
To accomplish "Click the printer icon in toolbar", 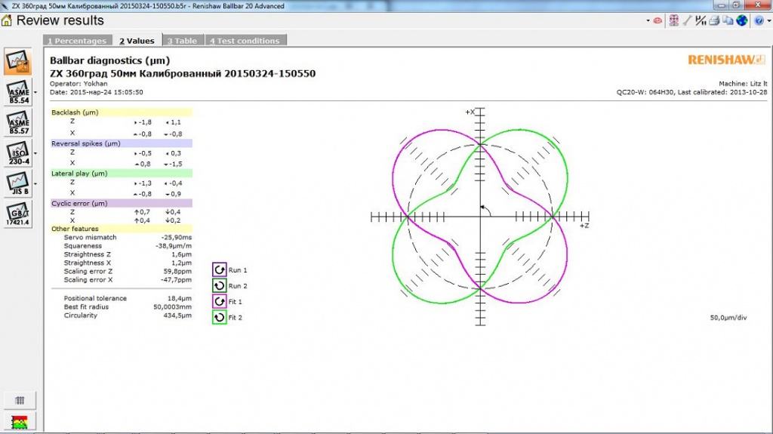I will (714, 20).
